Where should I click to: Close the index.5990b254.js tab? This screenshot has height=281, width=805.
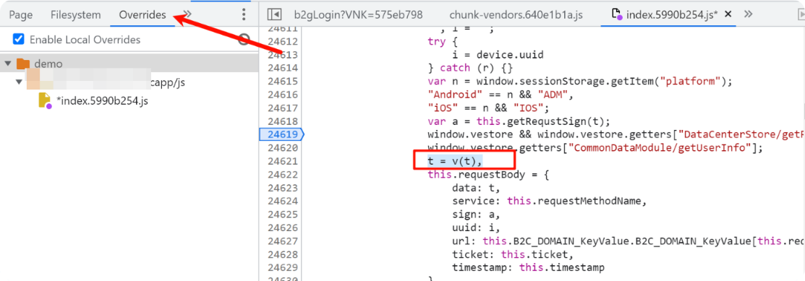727,14
